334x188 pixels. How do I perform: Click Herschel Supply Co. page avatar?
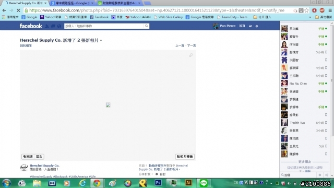click(x=24, y=168)
